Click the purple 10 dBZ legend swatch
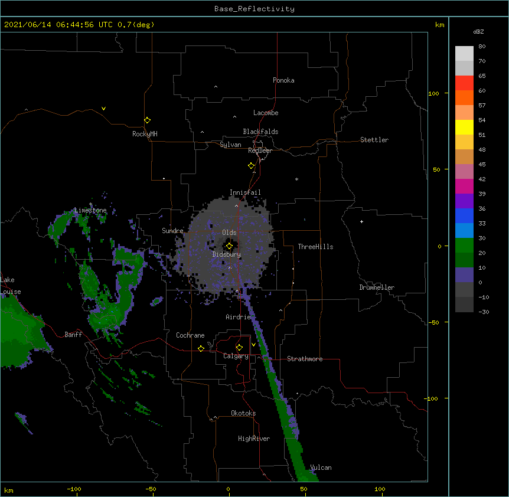509x497 pixels. click(x=464, y=275)
